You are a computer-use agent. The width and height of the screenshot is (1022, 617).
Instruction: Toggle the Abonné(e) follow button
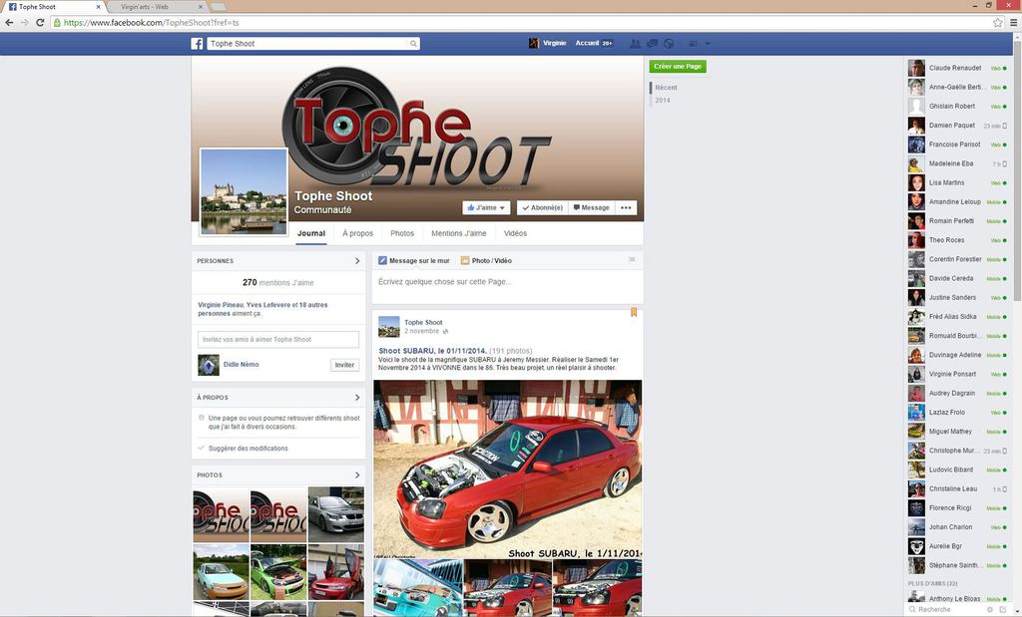coord(542,208)
